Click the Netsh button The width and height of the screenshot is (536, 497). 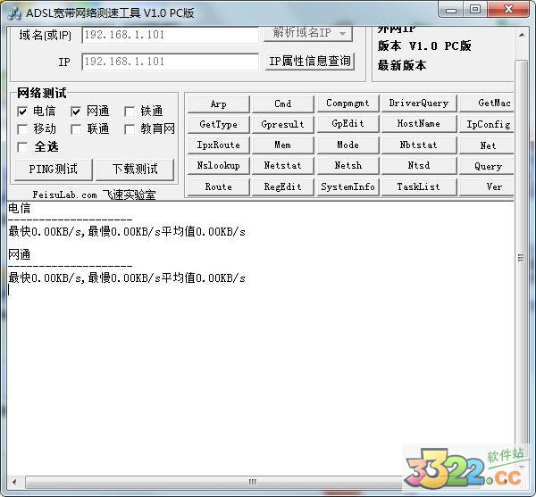tap(348, 166)
